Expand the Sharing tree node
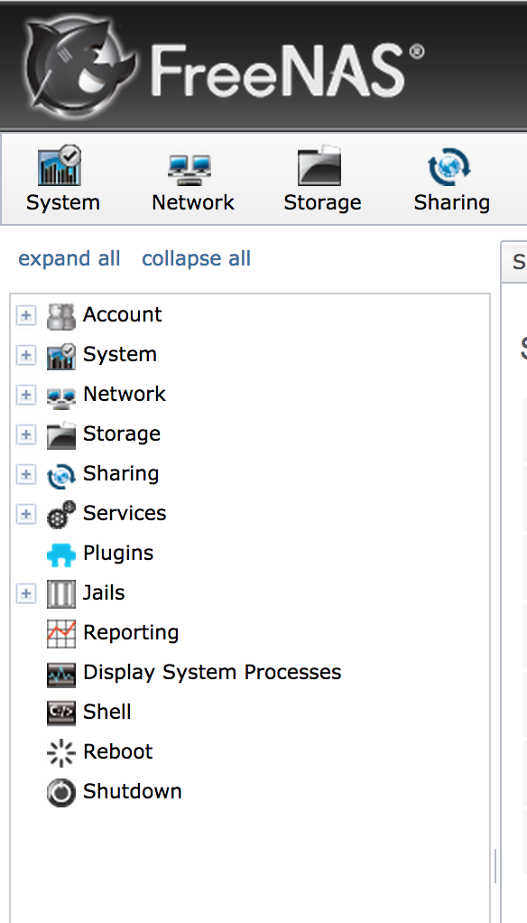This screenshot has height=923, width=527. [25, 475]
